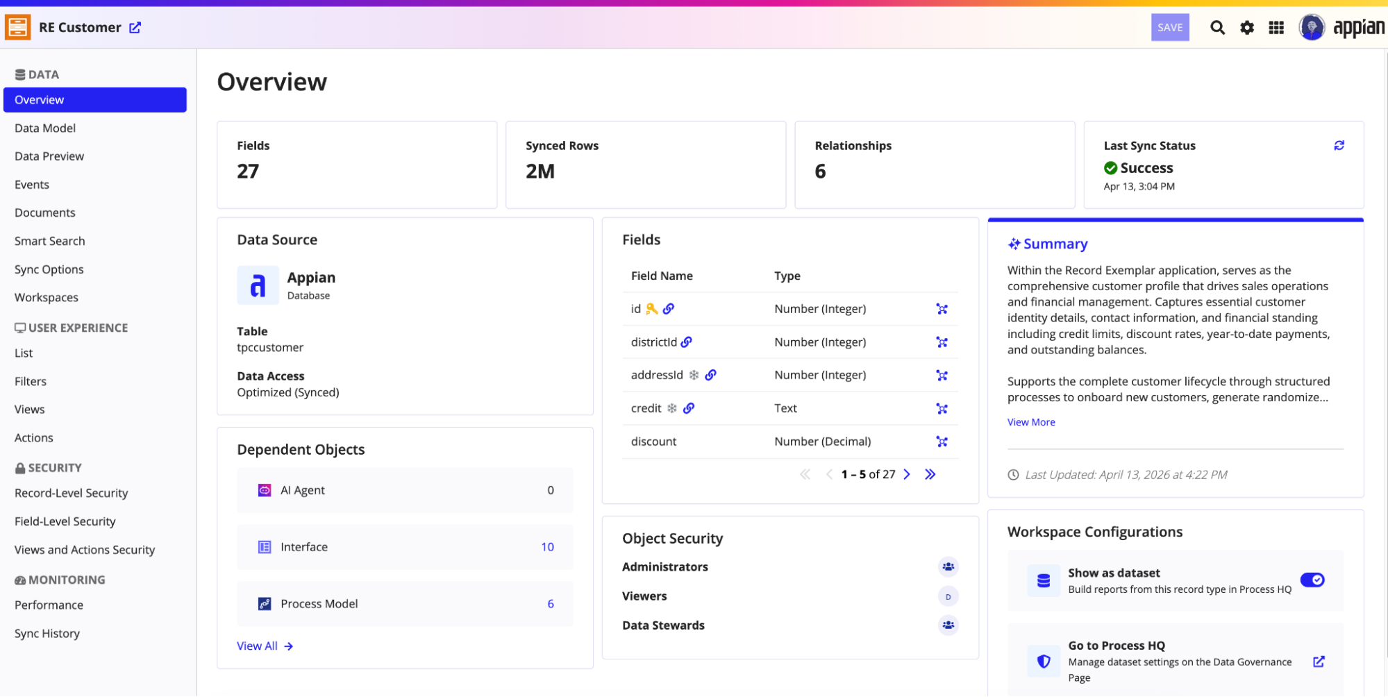1388x697 pixels.
Task: Click the Appian database logo tile
Action: click(258, 285)
